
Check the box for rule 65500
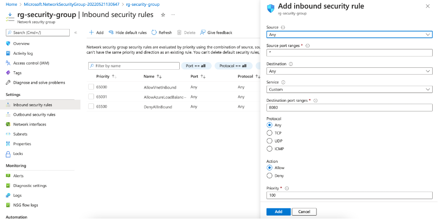(x=91, y=107)
